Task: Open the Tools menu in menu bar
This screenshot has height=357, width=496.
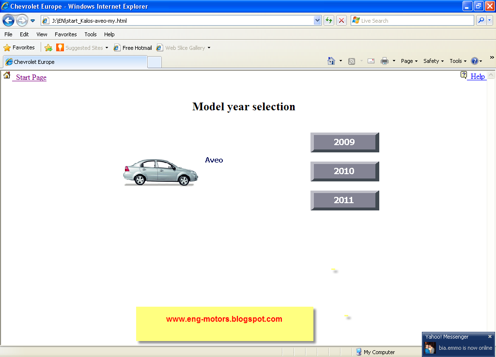Action: click(x=91, y=34)
